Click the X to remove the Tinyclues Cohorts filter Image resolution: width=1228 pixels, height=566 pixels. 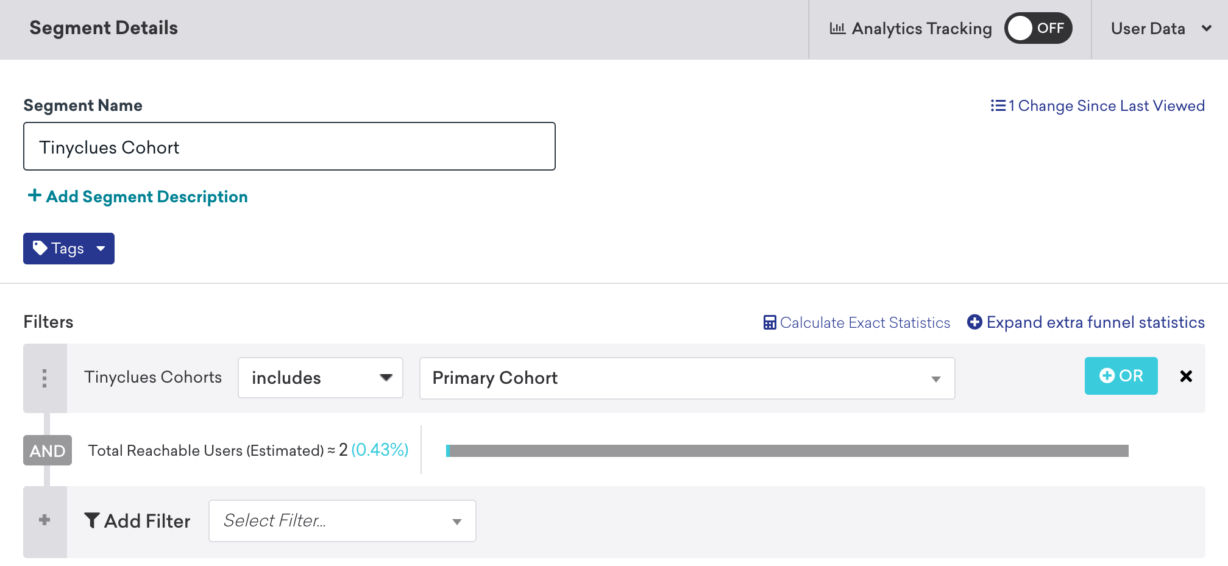tap(1187, 377)
